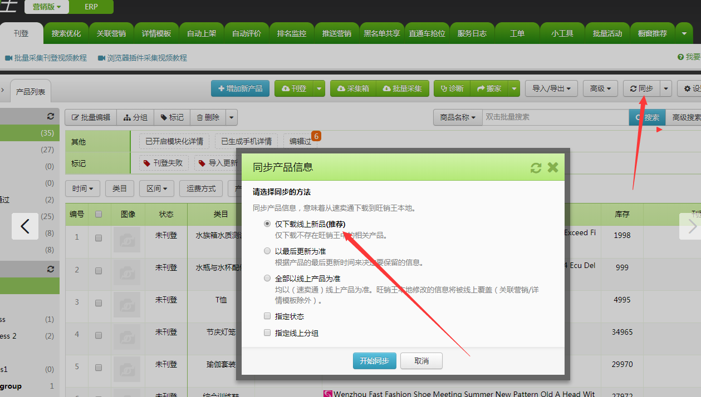701x397 pixels.
Task: Open 浏览器插件采集视频教程 video link
Action: pyautogui.click(x=143, y=58)
